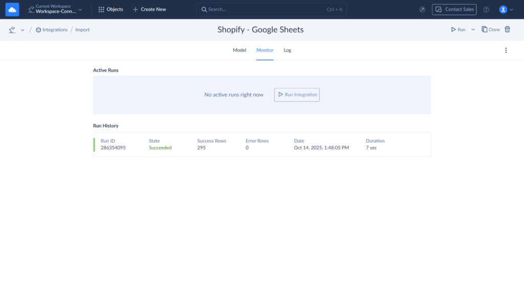Switch to the Model tab
524x294 pixels.
pyautogui.click(x=239, y=50)
